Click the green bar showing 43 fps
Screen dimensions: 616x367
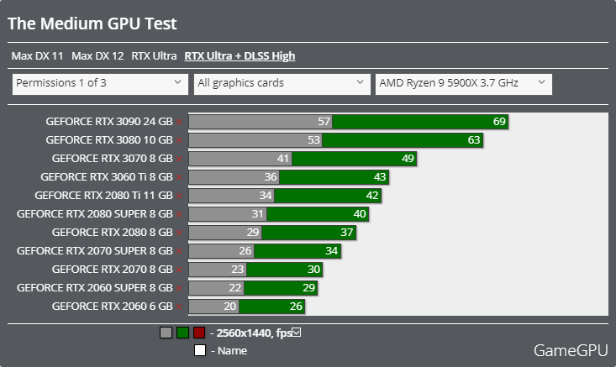(334, 177)
